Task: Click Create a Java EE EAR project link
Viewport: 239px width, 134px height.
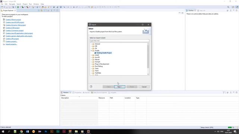Action: (x=15, y=22)
